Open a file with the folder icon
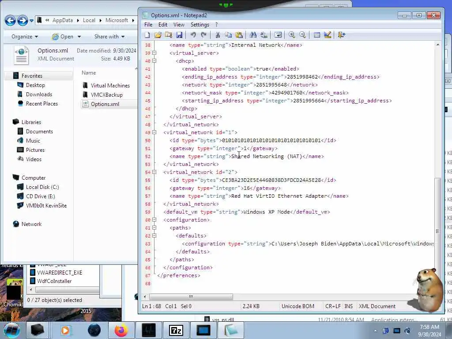This screenshot has height=339, width=452. coord(158,35)
